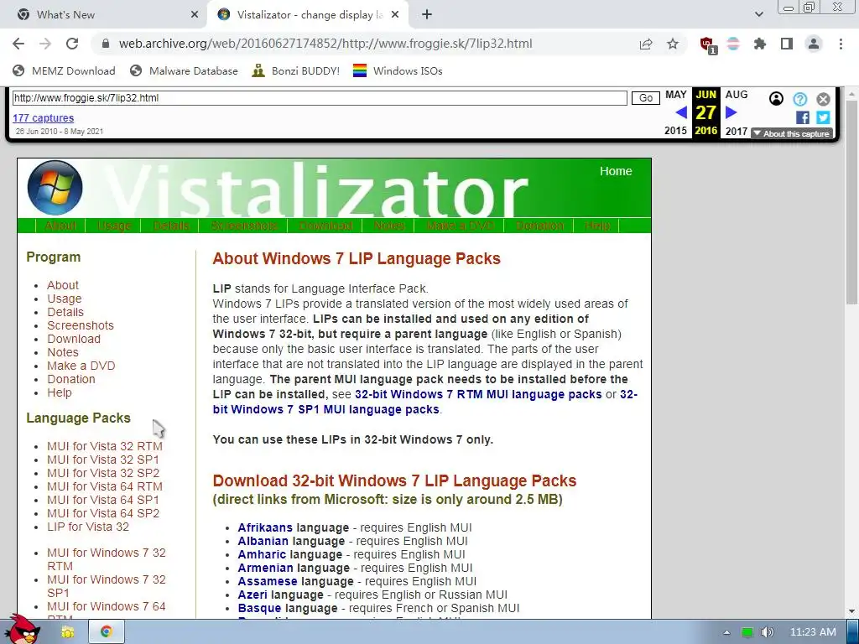Open the 177 captures link

44,117
